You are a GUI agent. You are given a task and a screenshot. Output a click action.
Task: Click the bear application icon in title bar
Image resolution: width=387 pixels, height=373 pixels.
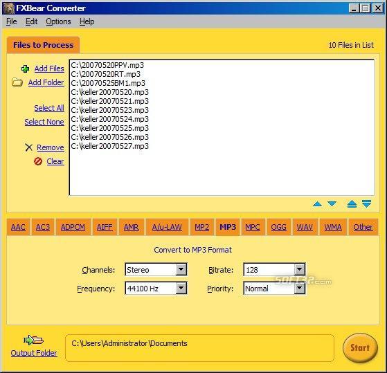click(9, 8)
